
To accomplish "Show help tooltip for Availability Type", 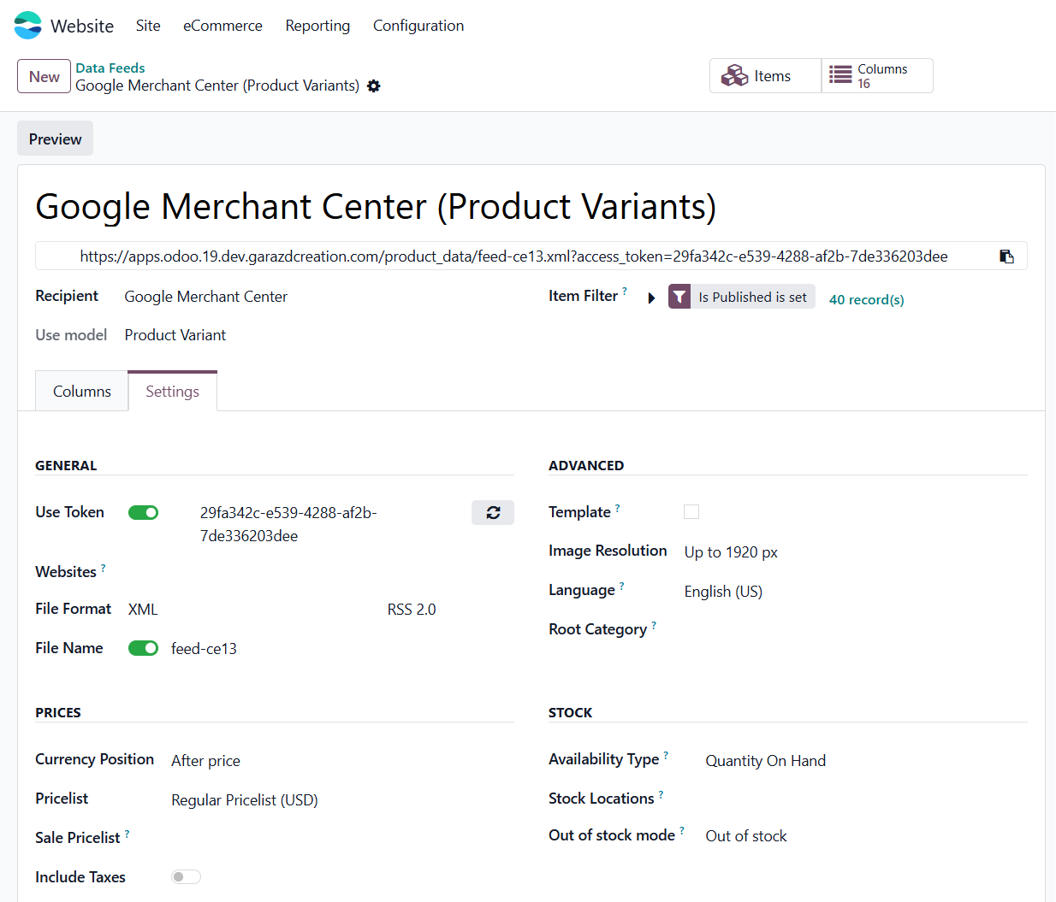I will [667, 756].
